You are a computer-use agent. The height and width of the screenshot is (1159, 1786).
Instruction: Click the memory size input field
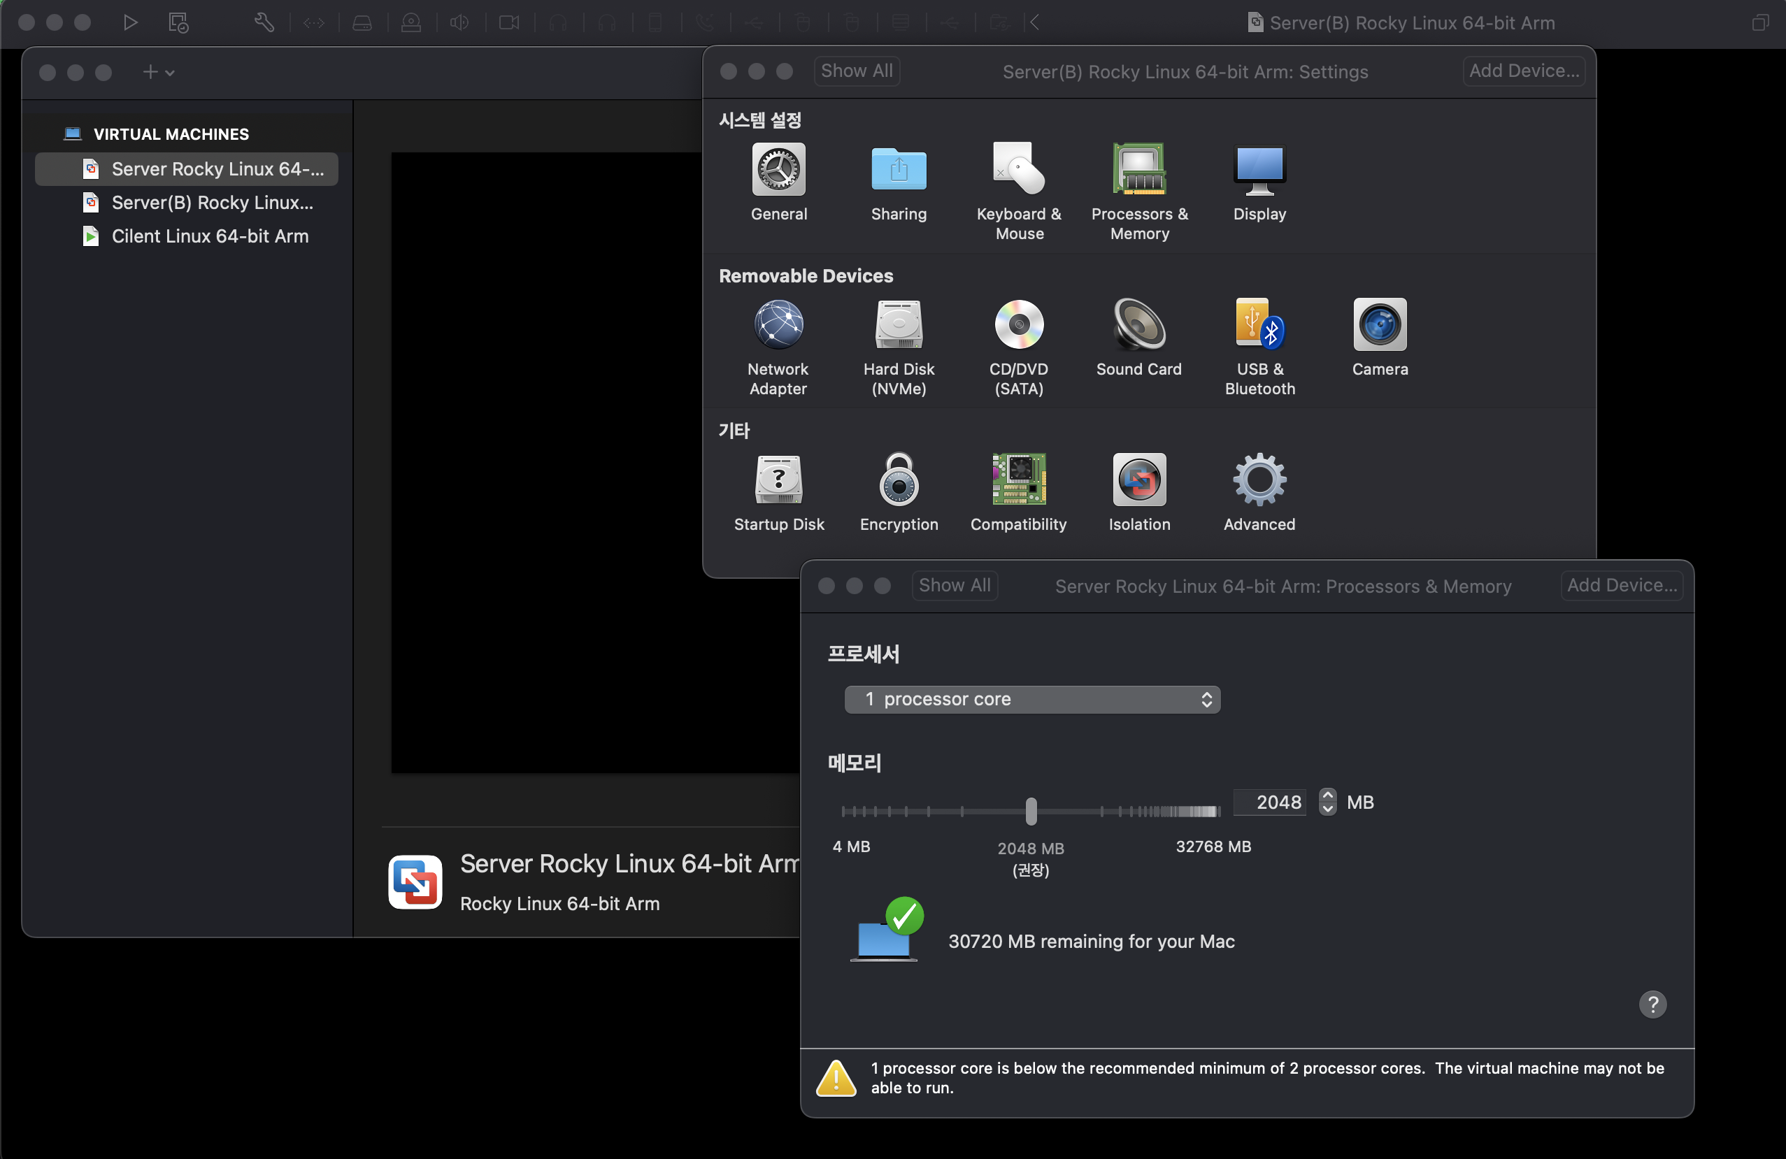pos(1271,802)
